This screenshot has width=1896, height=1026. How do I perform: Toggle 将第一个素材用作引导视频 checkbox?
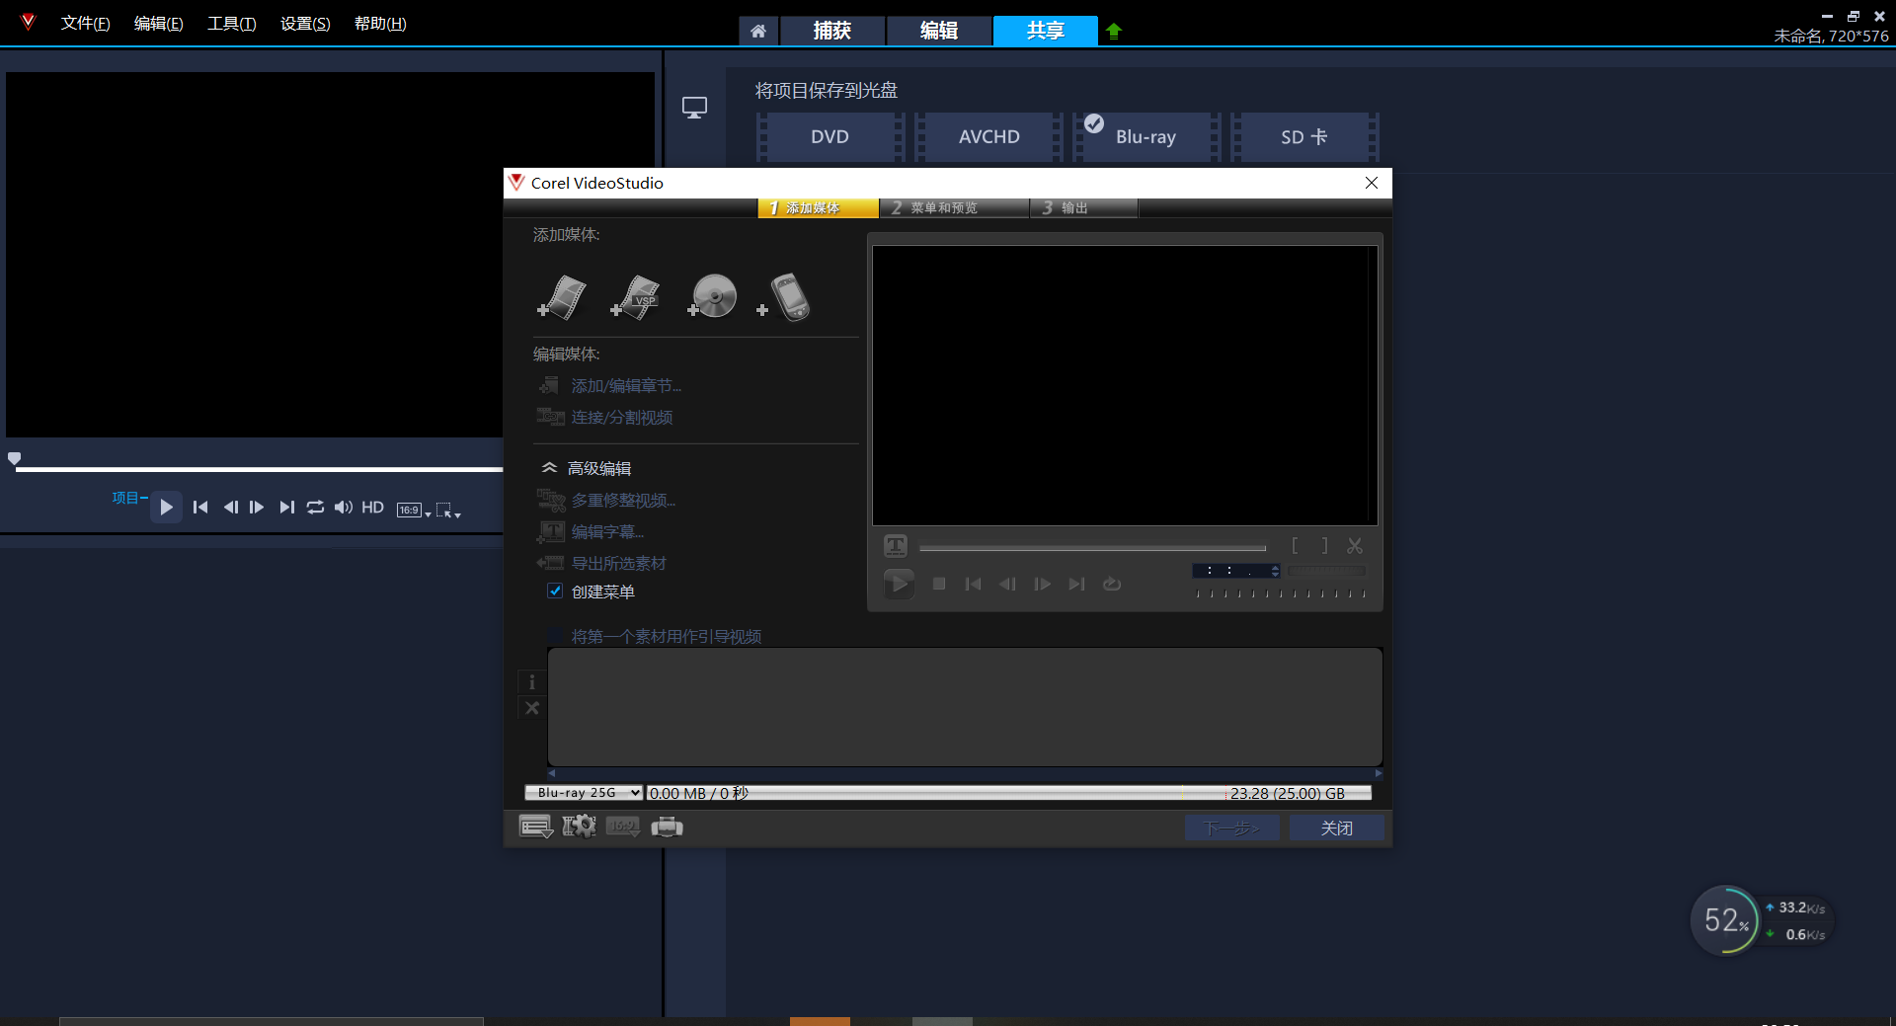pyautogui.click(x=555, y=635)
